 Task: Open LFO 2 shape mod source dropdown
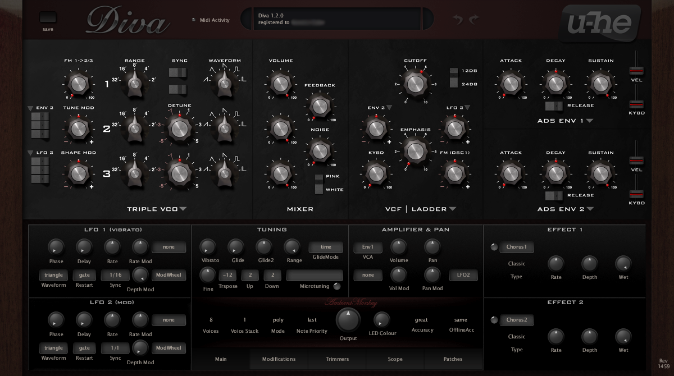[30, 153]
